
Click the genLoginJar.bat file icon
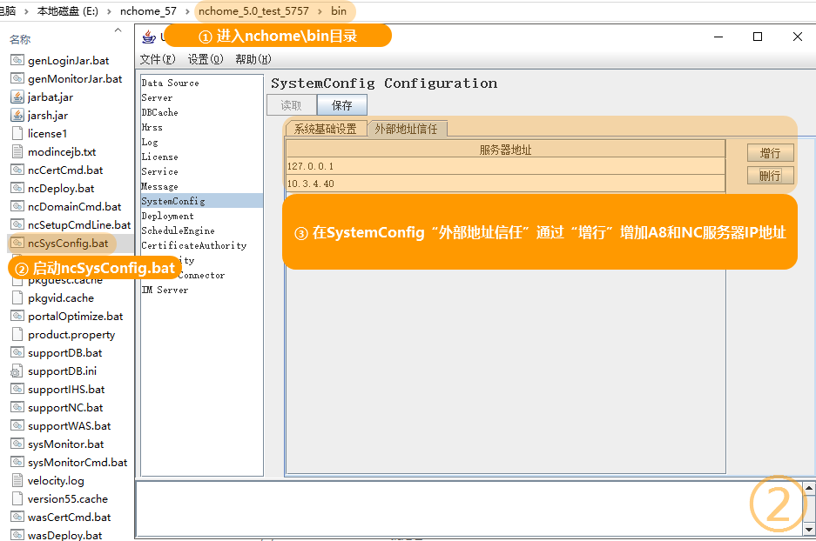[x=17, y=61]
